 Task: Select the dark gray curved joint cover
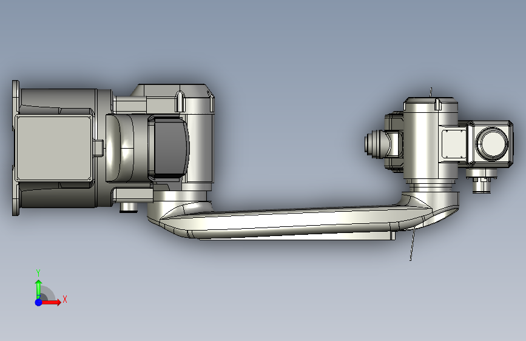(x=170, y=147)
